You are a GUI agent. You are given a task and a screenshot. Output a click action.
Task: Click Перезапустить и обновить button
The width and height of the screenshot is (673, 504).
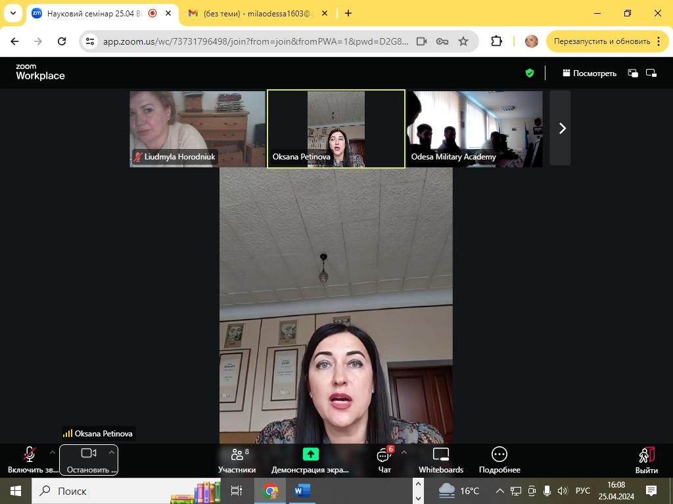coord(602,41)
